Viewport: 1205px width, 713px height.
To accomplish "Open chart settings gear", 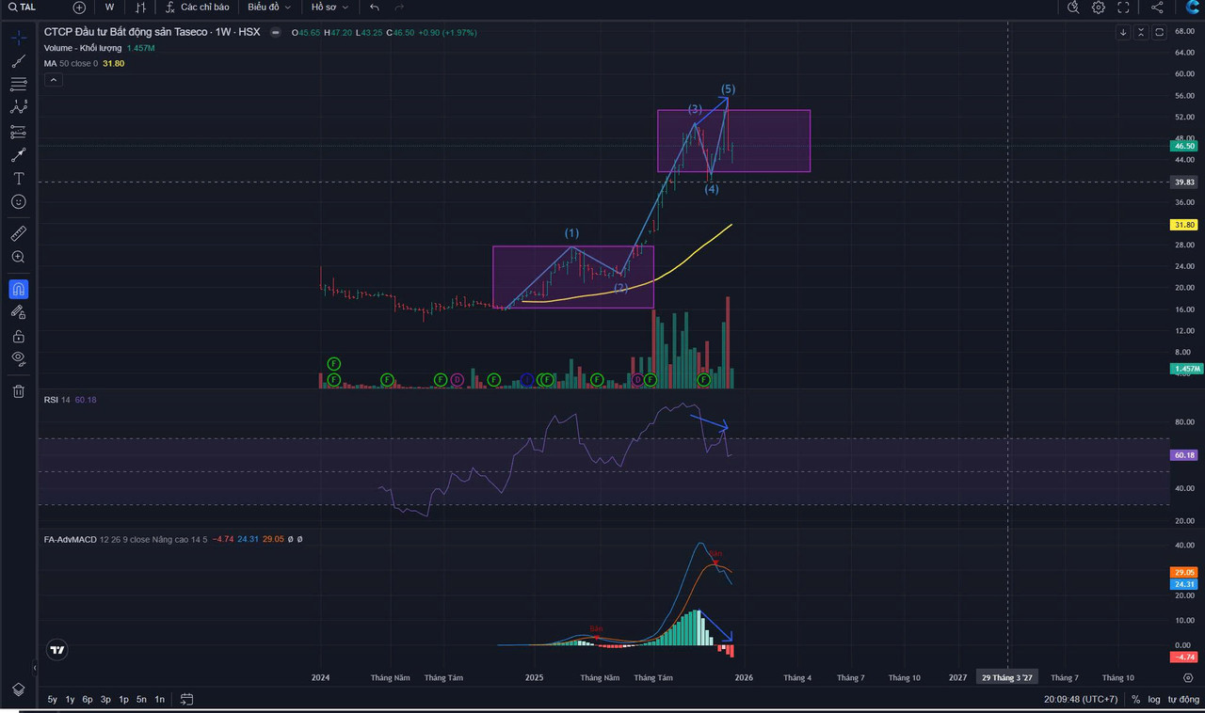I will [1099, 7].
